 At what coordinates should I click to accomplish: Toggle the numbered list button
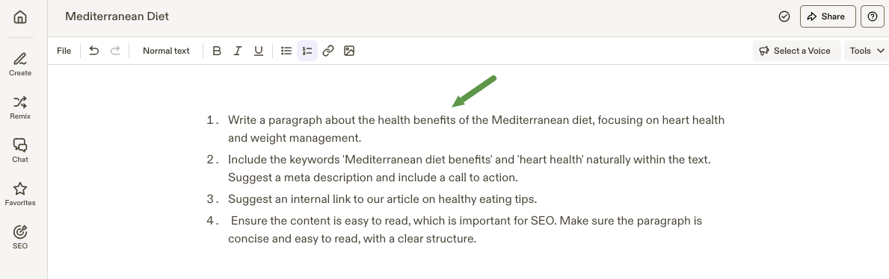(307, 51)
